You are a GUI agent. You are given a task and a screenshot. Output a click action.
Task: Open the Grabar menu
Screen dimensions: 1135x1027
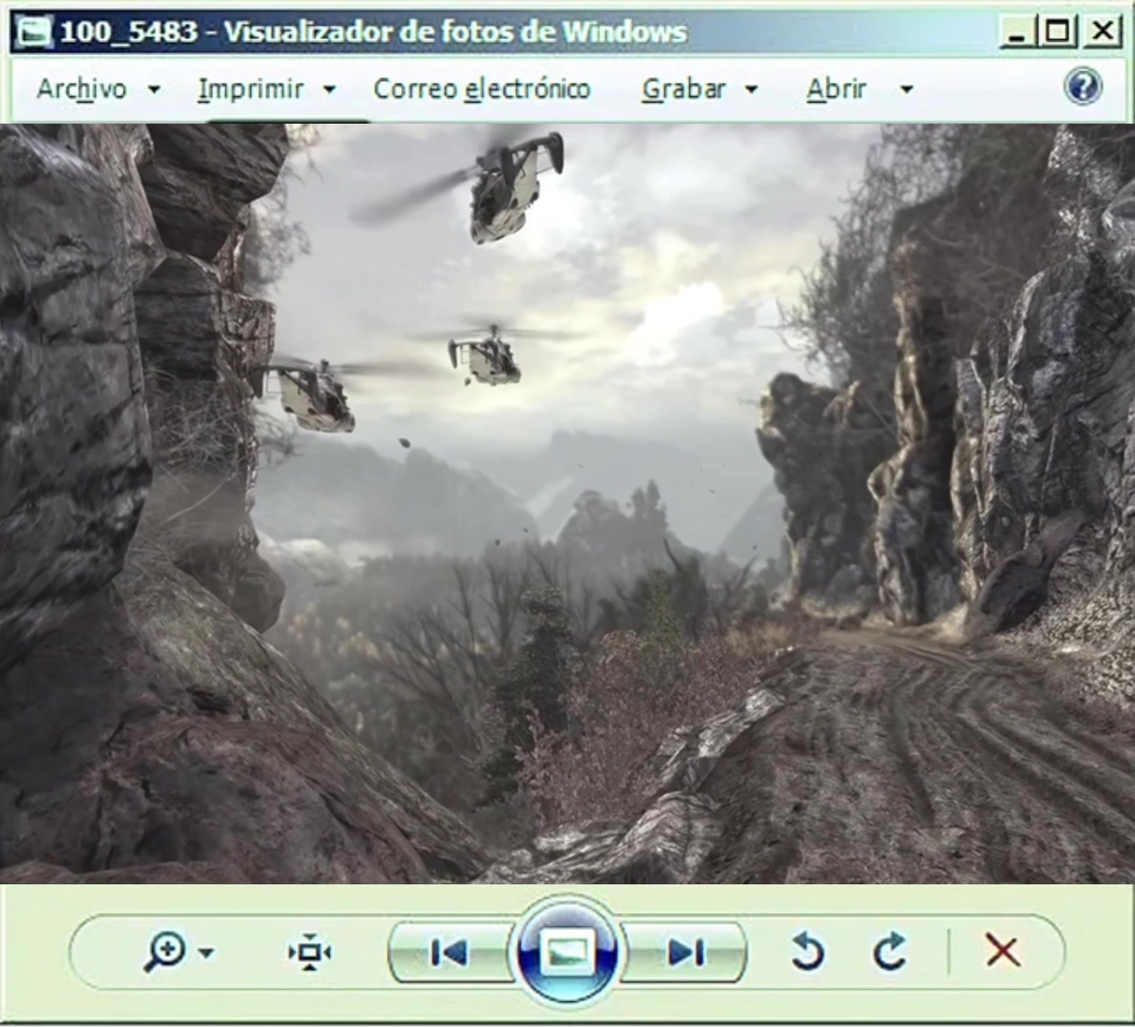pos(683,89)
